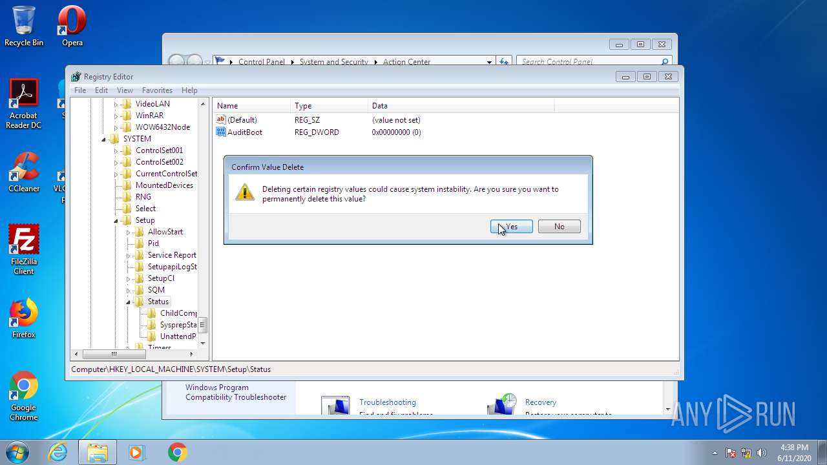
Task: Open the Edit menu in Registry Editor
Action: (101, 90)
